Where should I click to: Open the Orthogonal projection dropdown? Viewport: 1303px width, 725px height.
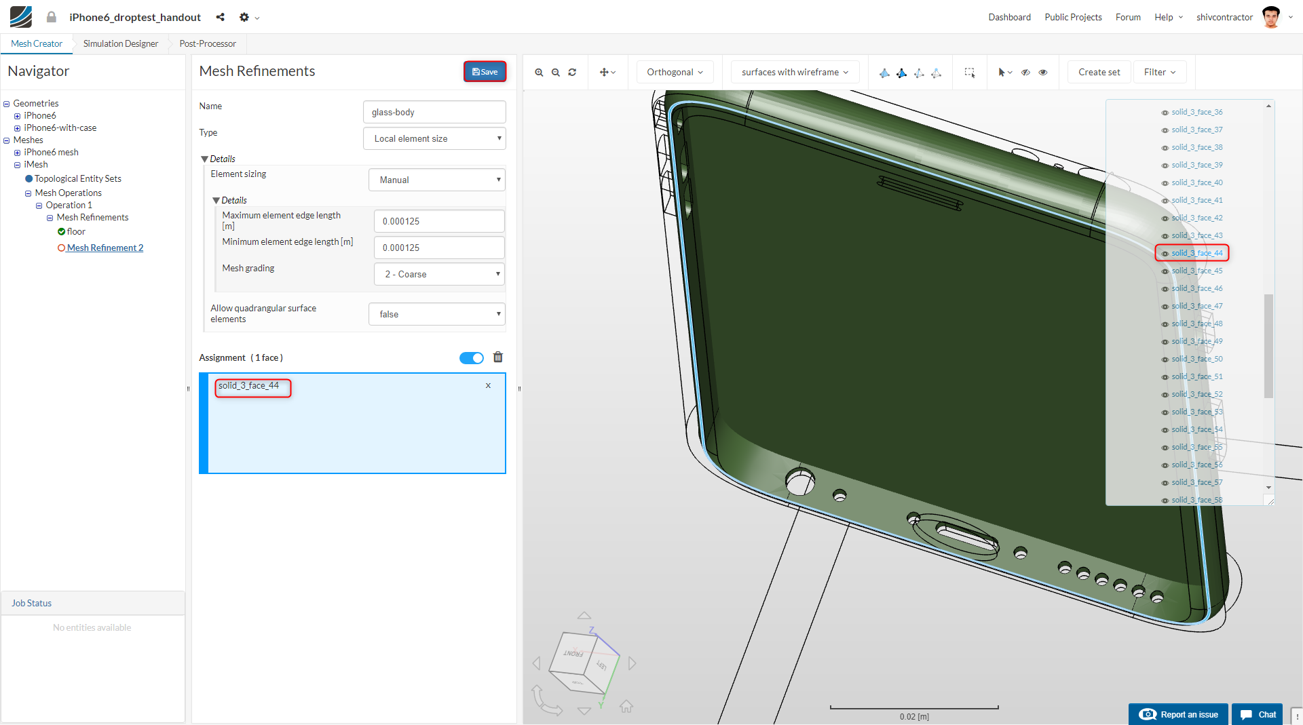pyautogui.click(x=675, y=73)
